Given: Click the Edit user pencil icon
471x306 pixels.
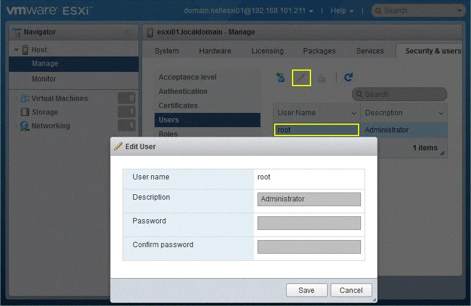Looking at the screenshot, I should [x=302, y=77].
